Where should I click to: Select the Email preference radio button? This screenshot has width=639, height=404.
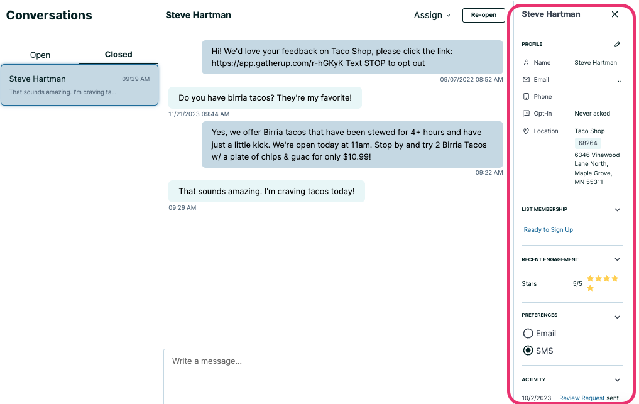528,333
